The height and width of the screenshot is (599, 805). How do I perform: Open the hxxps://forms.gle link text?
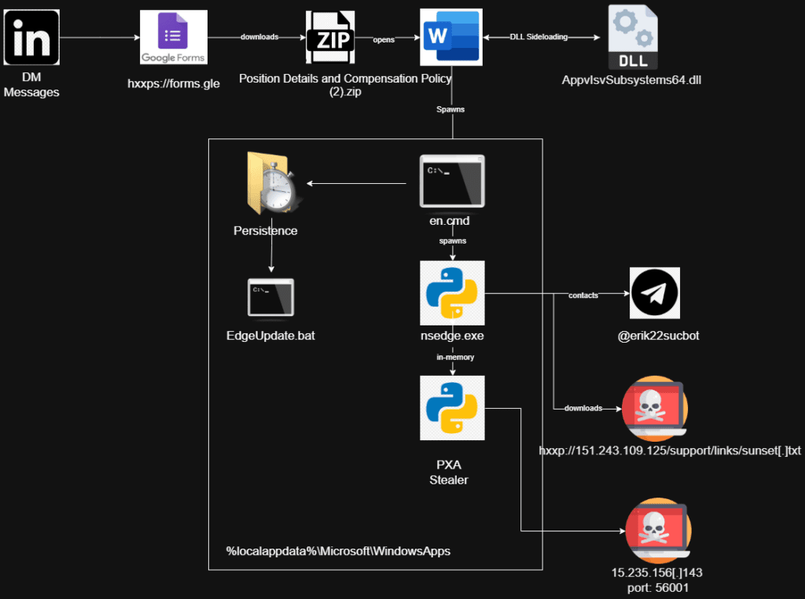click(173, 83)
